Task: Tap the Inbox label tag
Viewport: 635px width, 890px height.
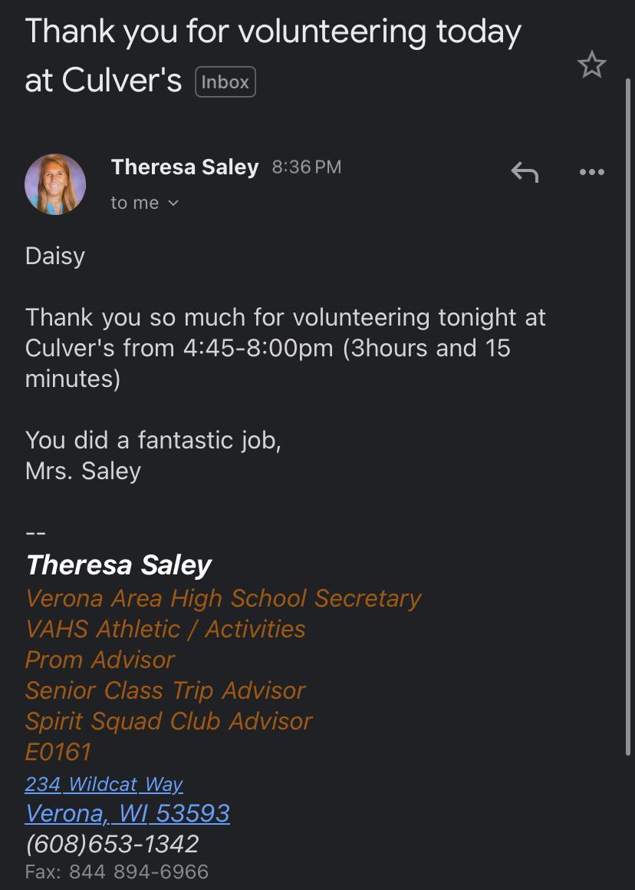Action: click(225, 82)
